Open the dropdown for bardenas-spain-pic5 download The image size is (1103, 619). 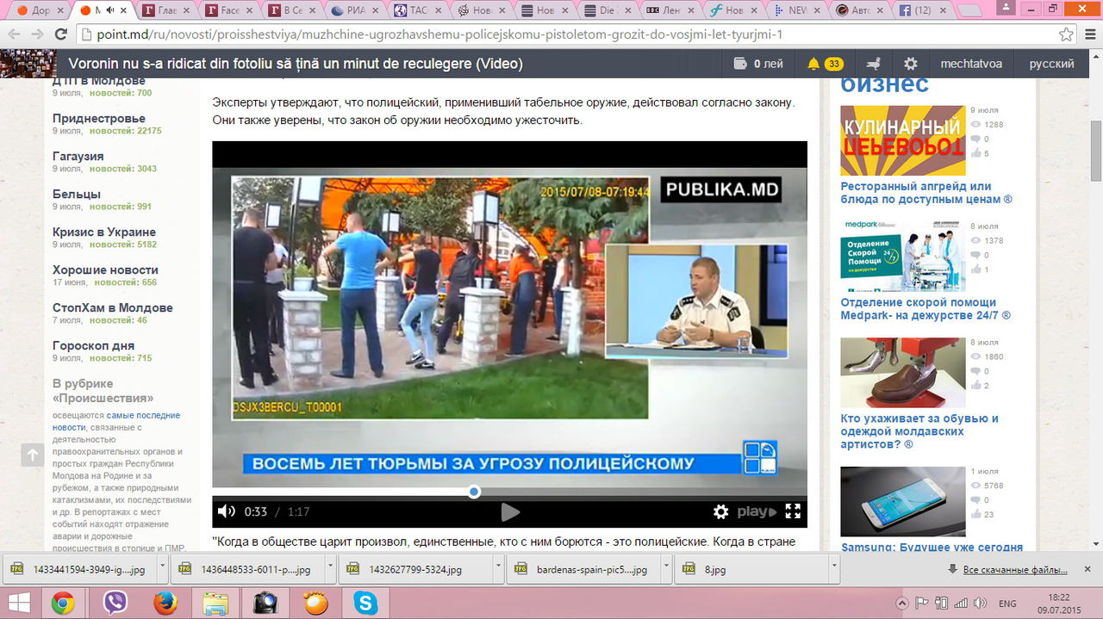[665, 569]
